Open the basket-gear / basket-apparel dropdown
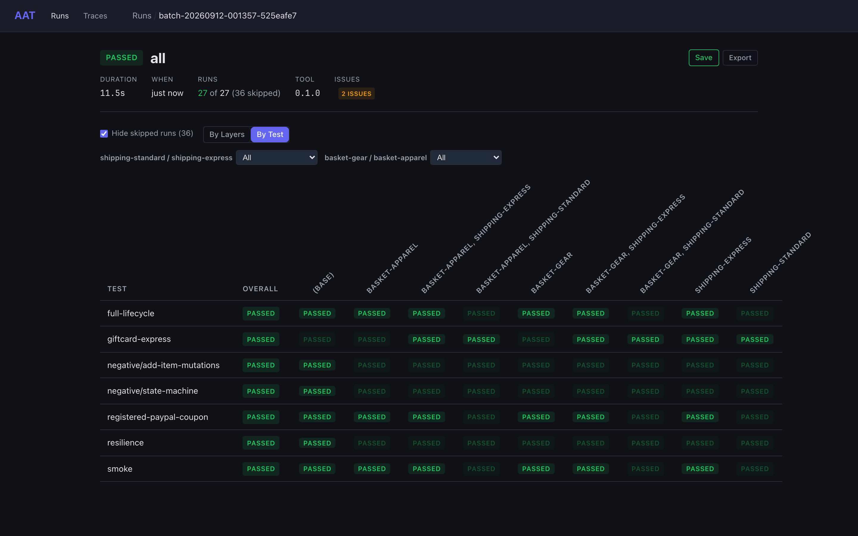This screenshot has height=536, width=858. (x=466, y=158)
